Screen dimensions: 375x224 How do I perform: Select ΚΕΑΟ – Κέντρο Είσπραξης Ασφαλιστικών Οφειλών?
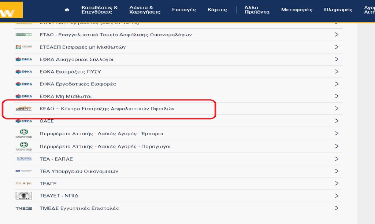pyautogui.click(x=107, y=109)
